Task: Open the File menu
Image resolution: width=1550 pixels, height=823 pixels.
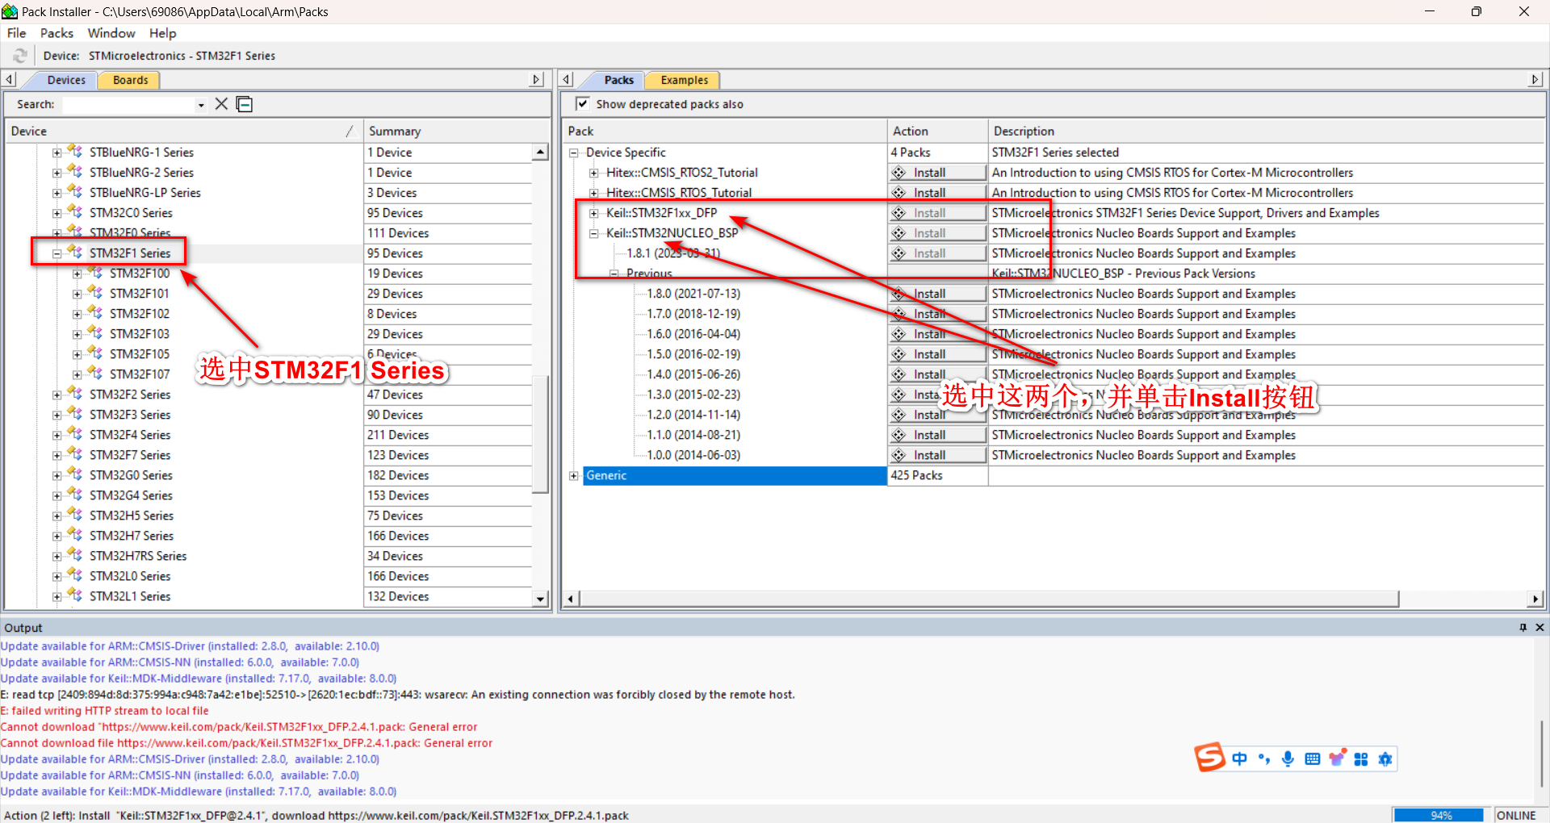Action: pyautogui.click(x=17, y=33)
